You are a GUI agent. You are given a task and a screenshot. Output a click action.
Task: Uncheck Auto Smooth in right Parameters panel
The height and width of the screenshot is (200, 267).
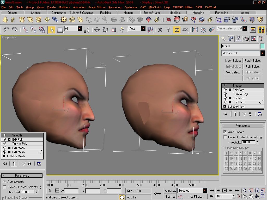225,132
